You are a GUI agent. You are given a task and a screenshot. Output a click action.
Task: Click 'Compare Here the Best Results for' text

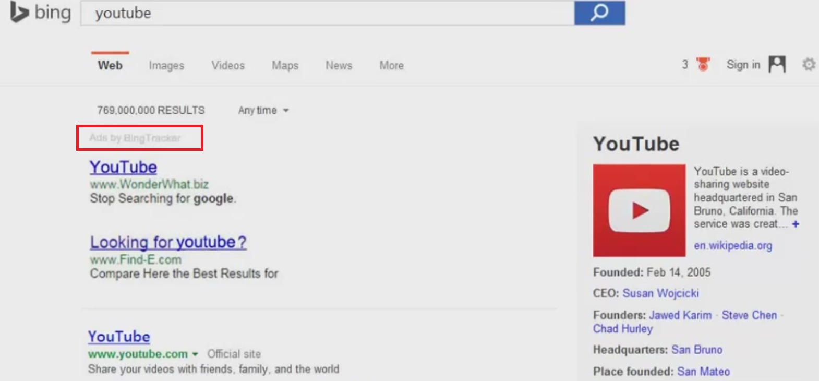click(x=184, y=273)
